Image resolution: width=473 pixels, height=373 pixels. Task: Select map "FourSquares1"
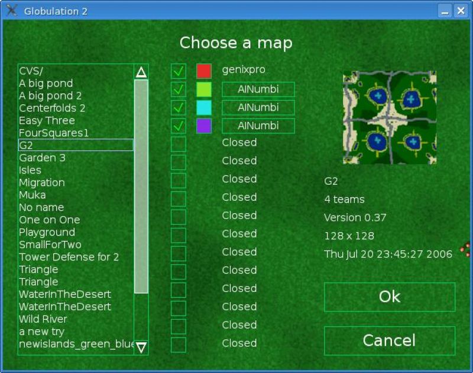76,133
